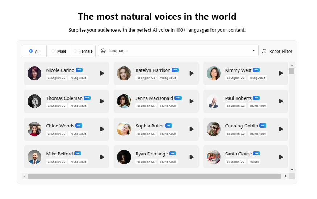Image resolution: width=317 pixels, height=199 pixels.
Task: Play Jenna MacDonald voice sample
Action: tap(192, 101)
